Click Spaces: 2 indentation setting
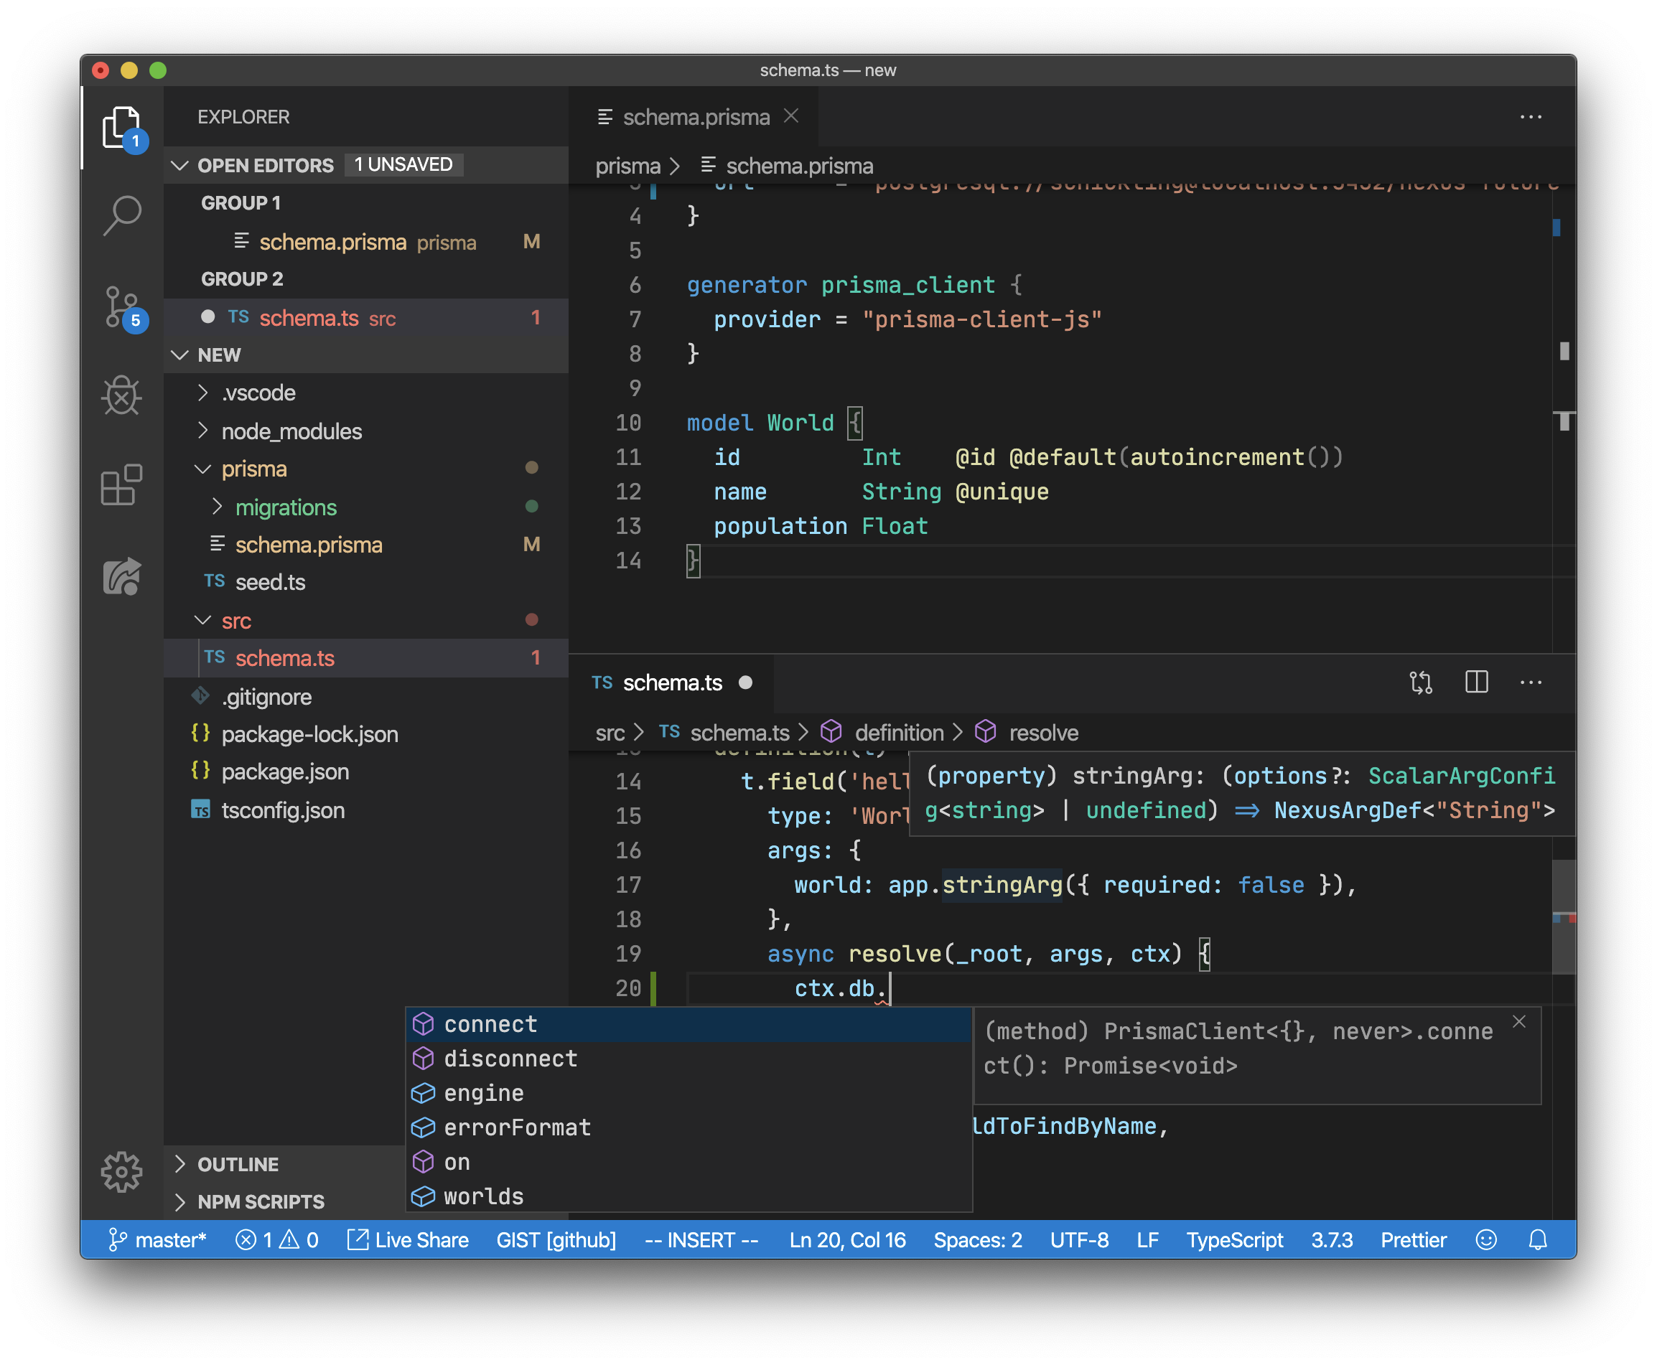The height and width of the screenshot is (1365, 1657). point(978,1240)
